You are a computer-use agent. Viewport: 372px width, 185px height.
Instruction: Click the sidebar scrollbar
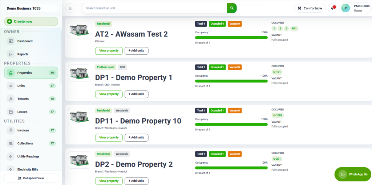(x=61, y=57)
